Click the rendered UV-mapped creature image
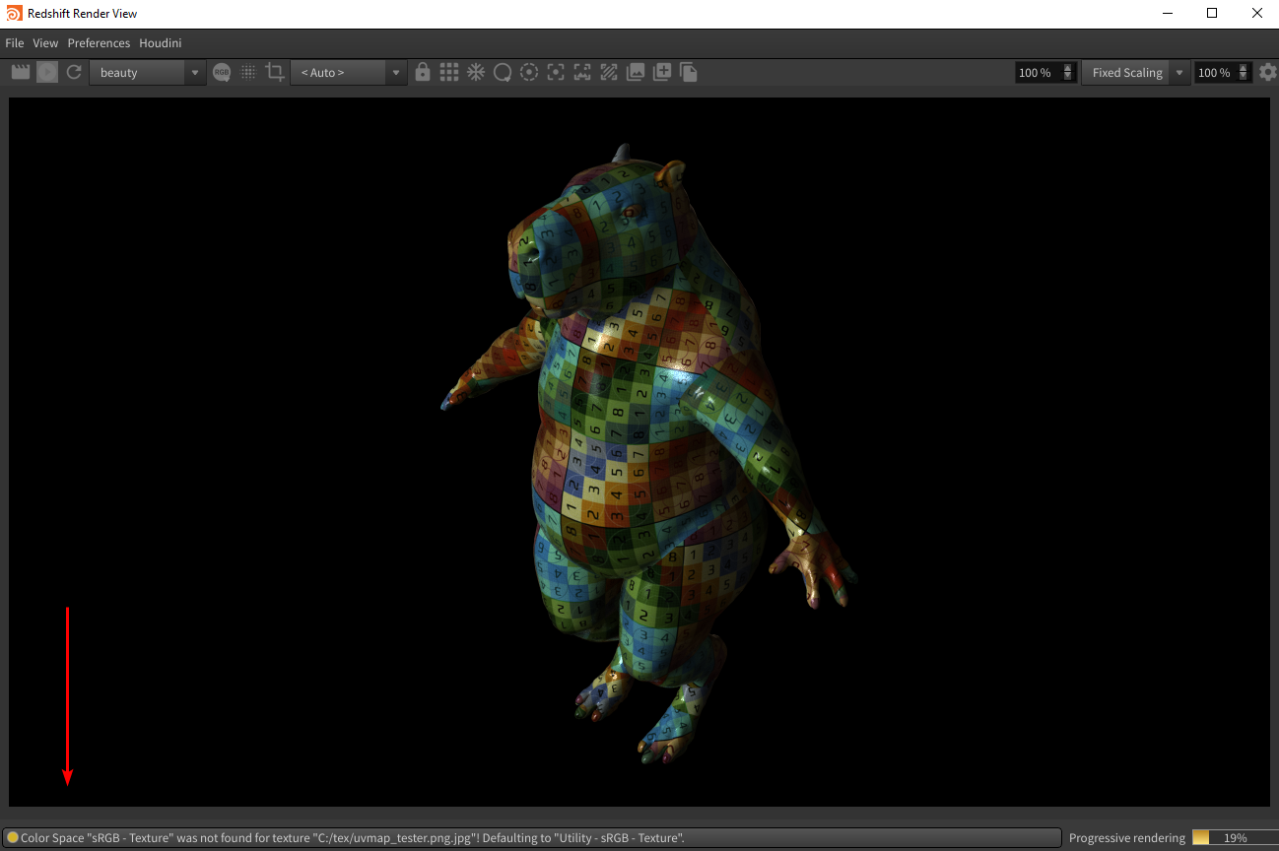1279x851 pixels. 650,453
